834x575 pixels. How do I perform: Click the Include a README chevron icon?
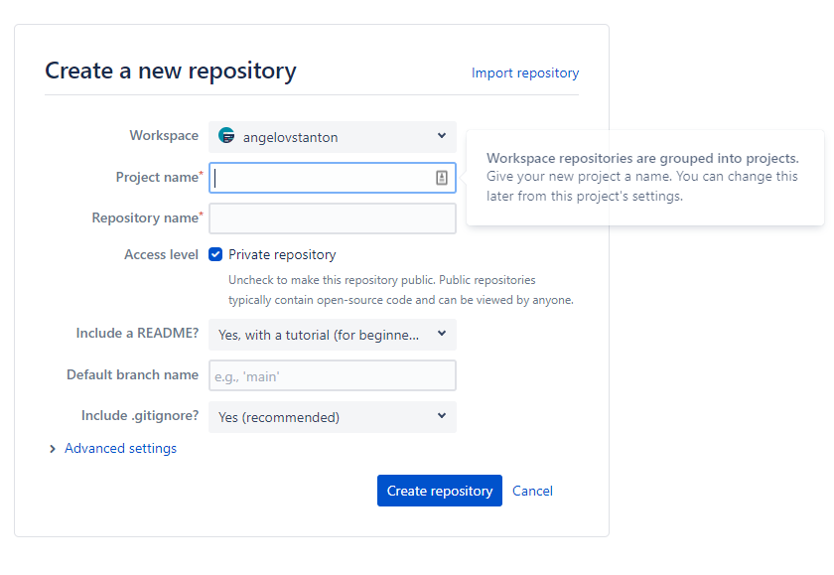[x=441, y=335]
